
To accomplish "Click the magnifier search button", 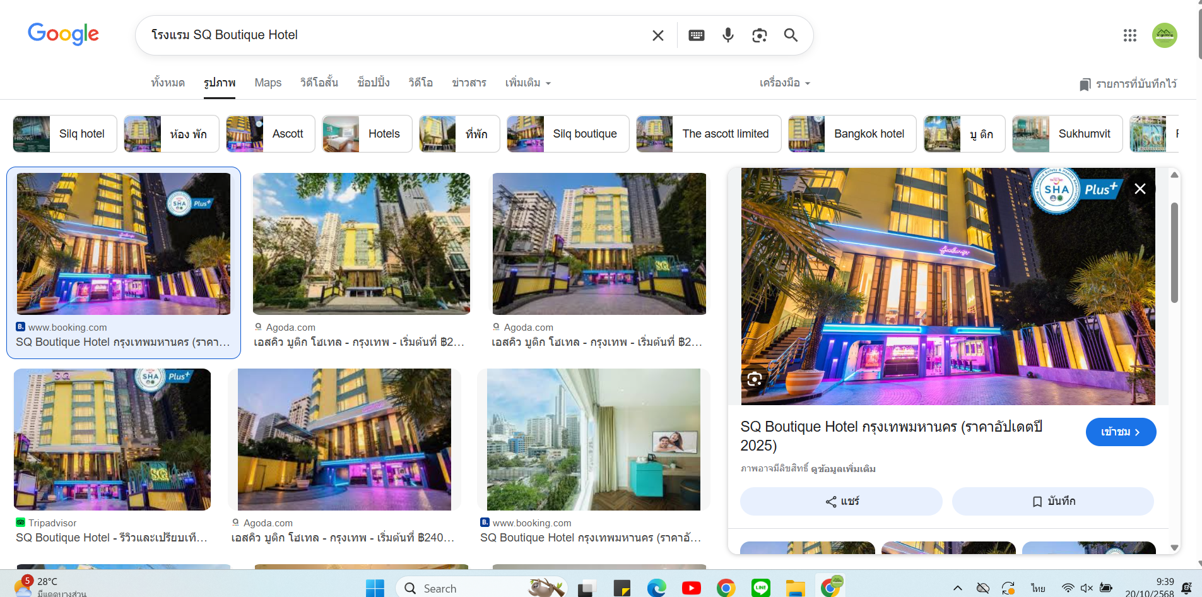I will point(791,35).
